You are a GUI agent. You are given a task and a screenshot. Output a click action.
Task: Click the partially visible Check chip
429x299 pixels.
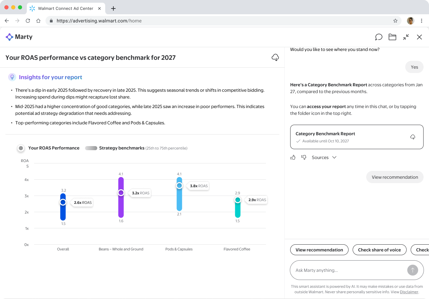click(x=420, y=250)
